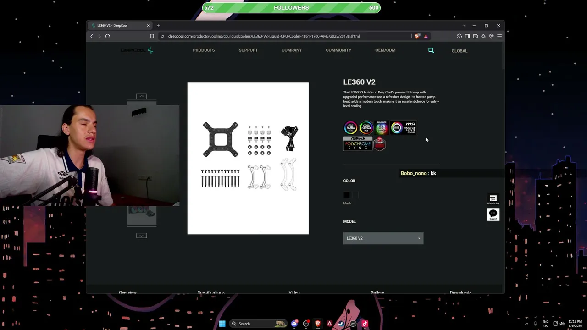Open the SUPPORT menu

(248, 50)
